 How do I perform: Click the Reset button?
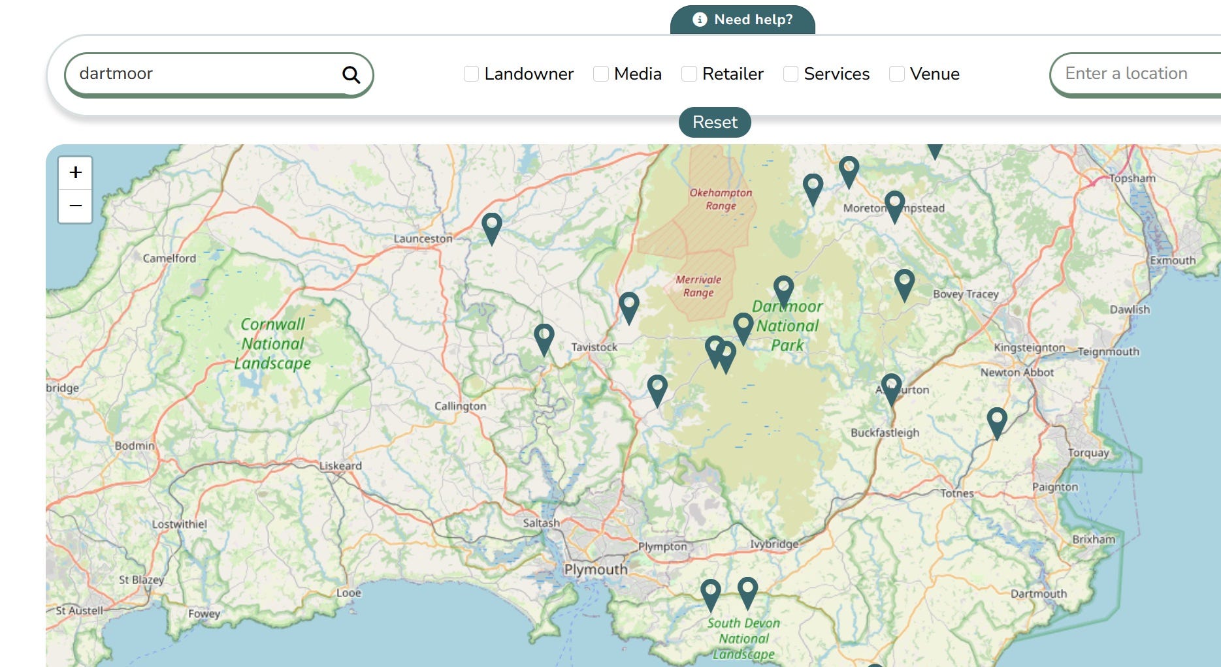(715, 122)
